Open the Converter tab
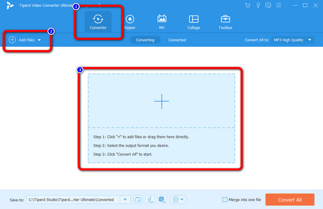Viewport: 323px width, 209px height. click(98, 22)
